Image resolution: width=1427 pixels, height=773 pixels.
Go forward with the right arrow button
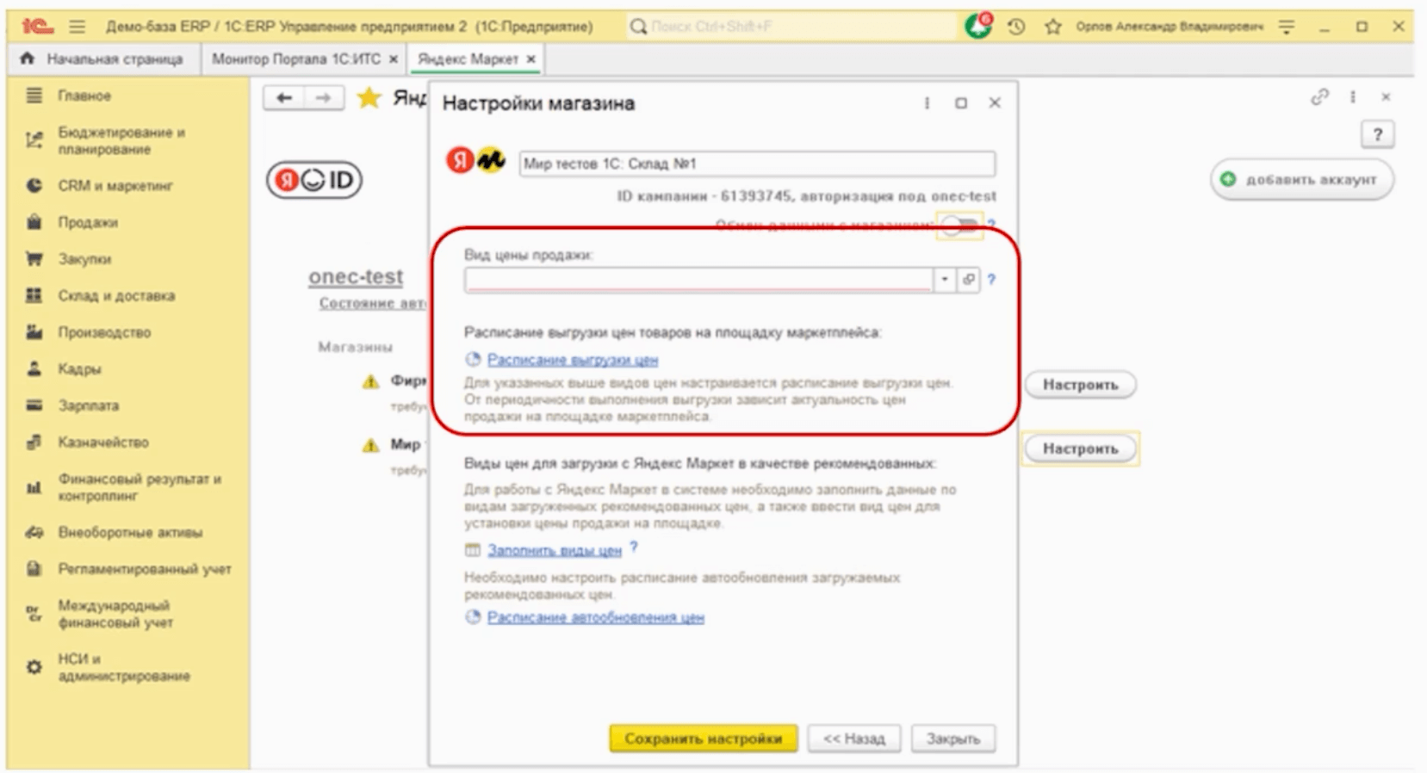(324, 98)
